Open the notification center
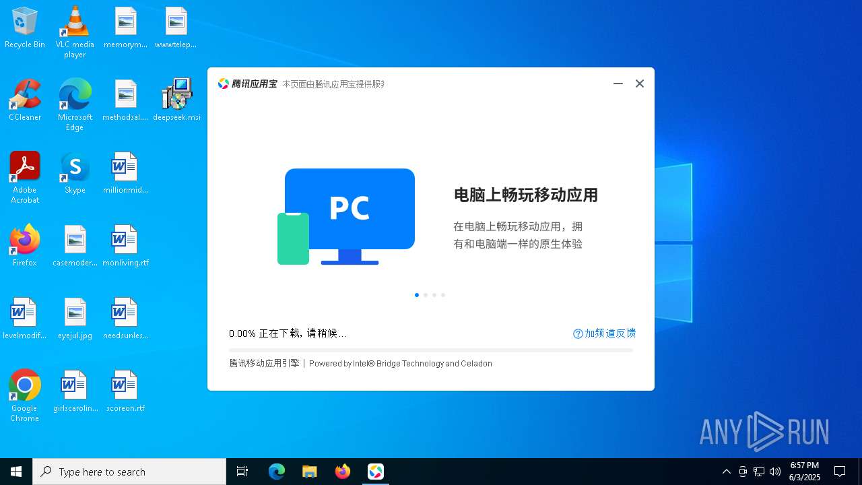The width and height of the screenshot is (862, 485). pyautogui.click(x=840, y=472)
